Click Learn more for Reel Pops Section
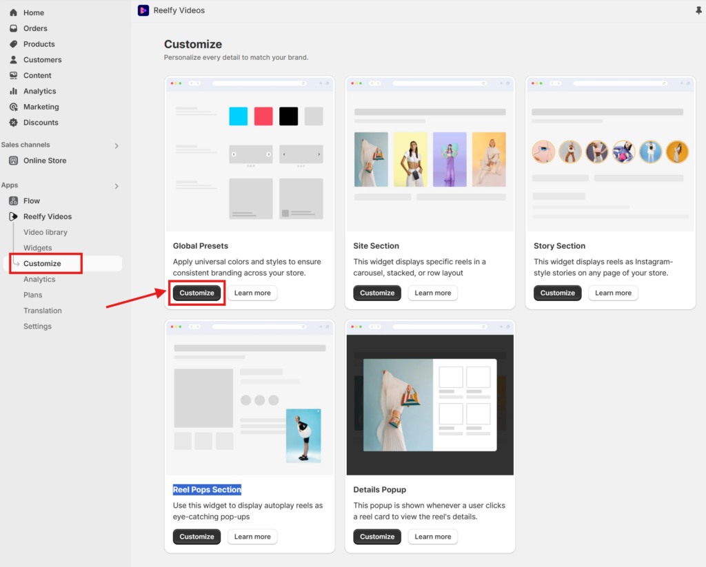The width and height of the screenshot is (706, 567). (x=252, y=537)
